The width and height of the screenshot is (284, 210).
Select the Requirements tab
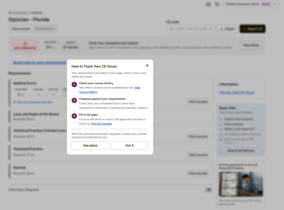pyautogui.click(x=21, y=29)
